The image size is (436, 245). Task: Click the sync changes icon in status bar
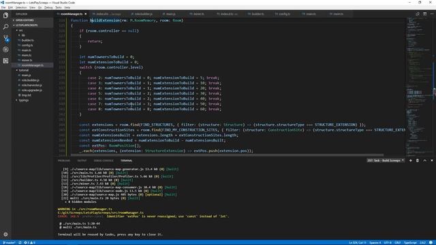coord(20,243)
